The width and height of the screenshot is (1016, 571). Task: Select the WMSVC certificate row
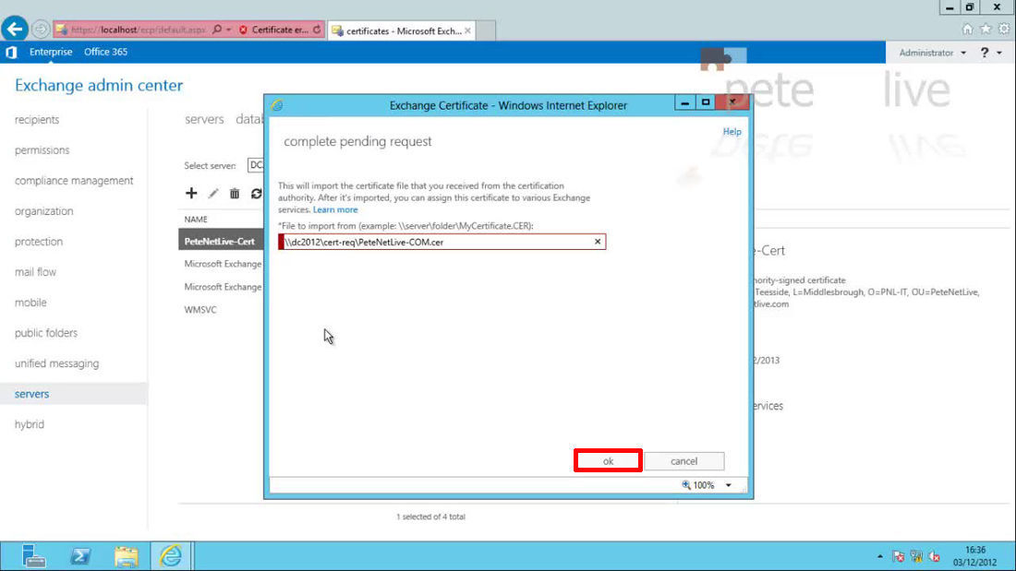(x=200, y=309)
